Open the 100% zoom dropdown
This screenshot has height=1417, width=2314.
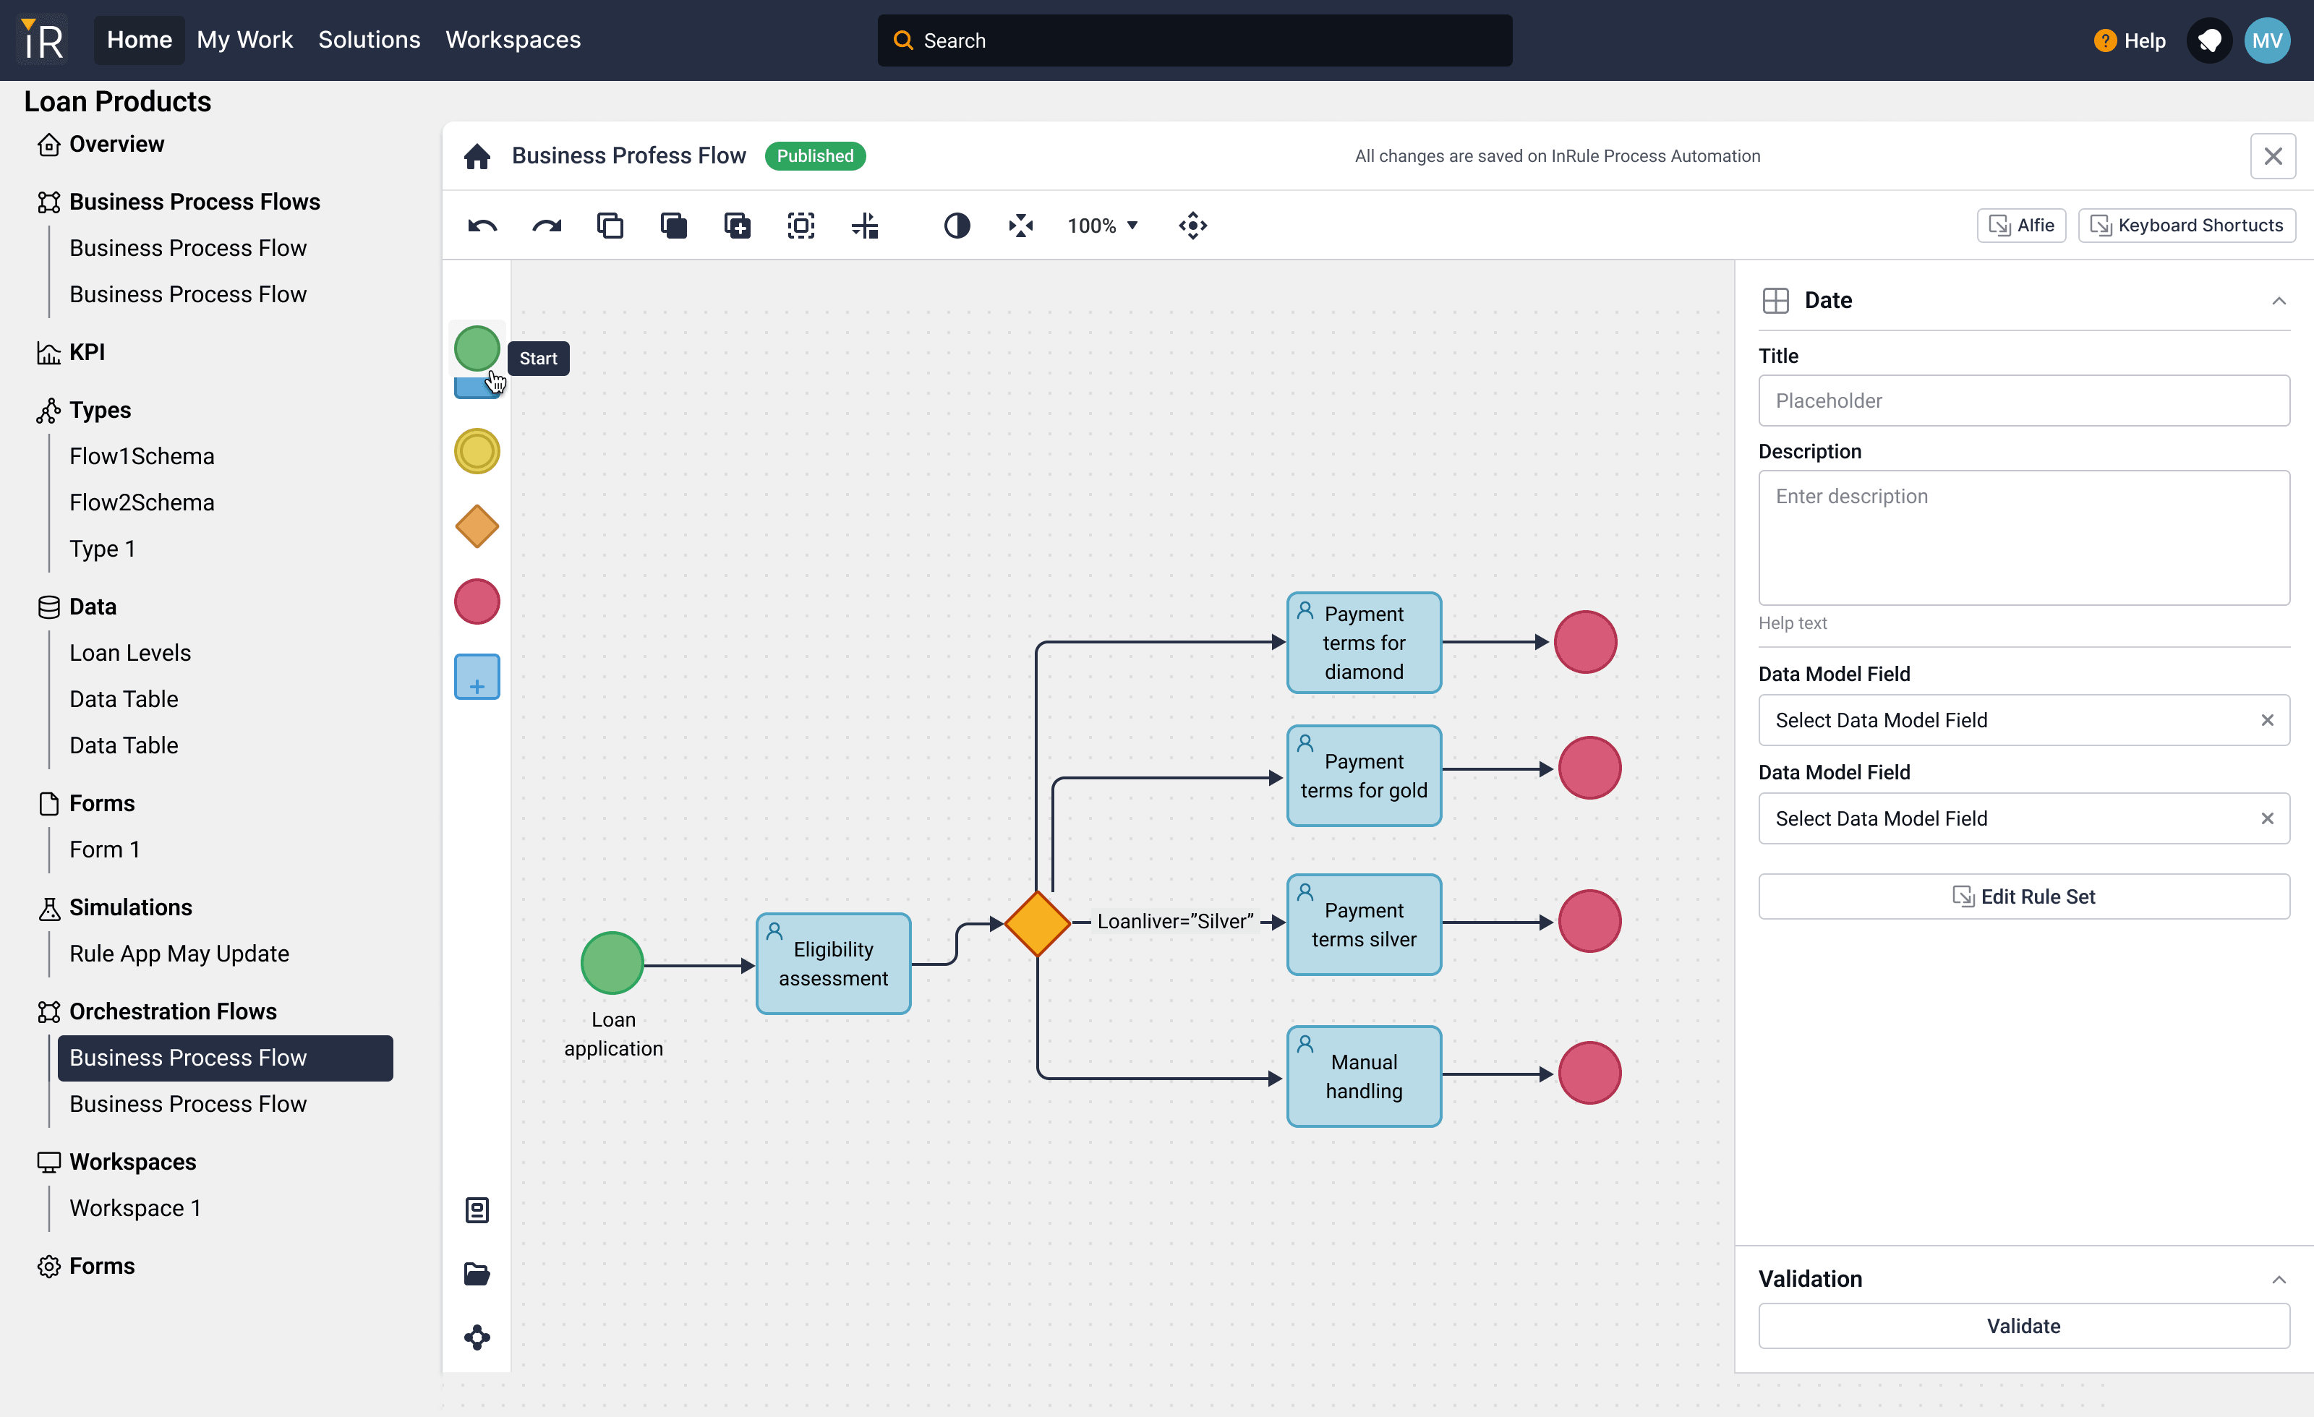pyautogui.click(x=1103, y=226)
